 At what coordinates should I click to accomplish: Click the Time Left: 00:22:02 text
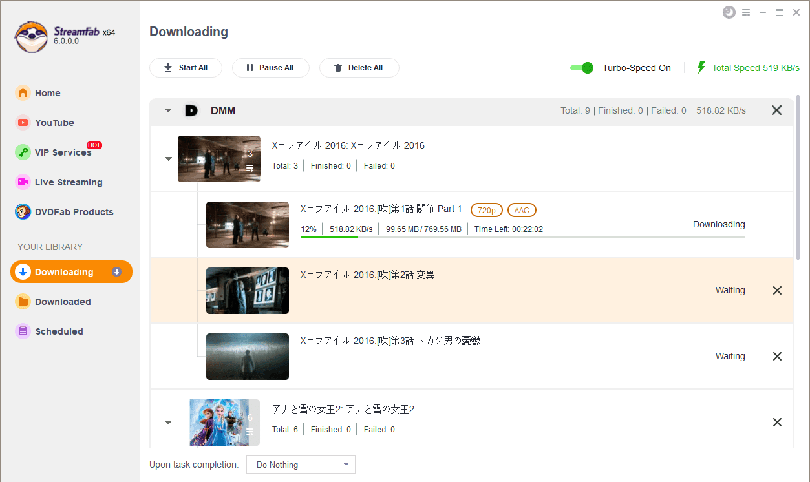(508, 229)
